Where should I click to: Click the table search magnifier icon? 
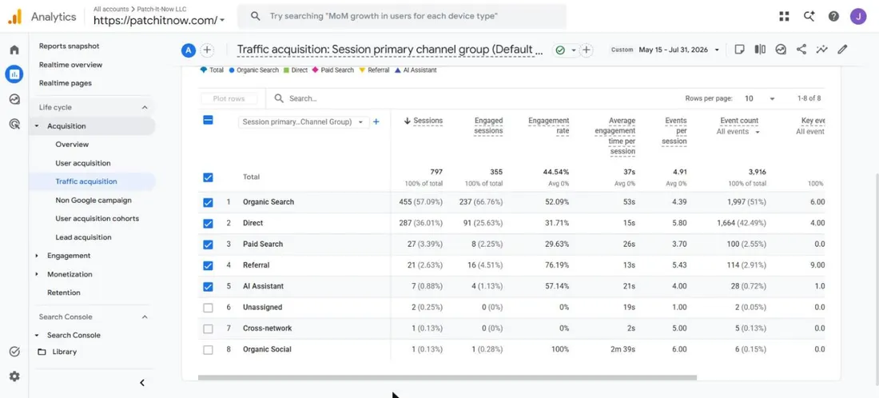click(279, 98)
